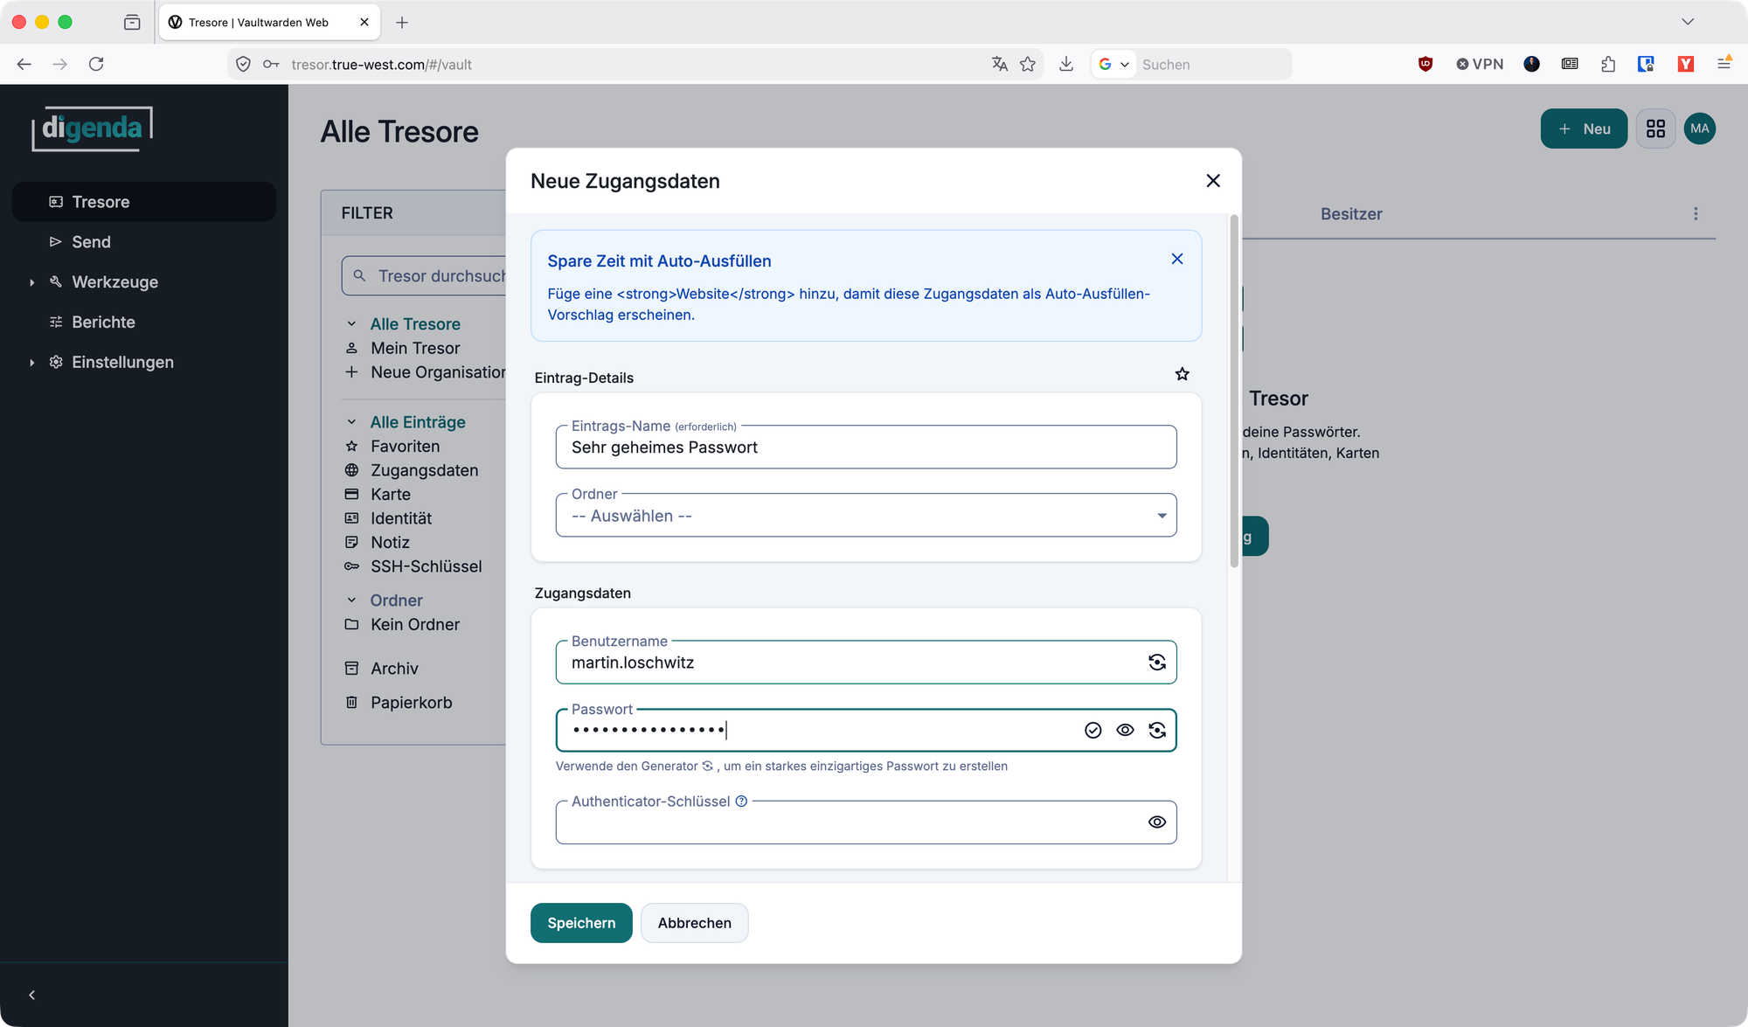Filter by Favoriten
The height and width of the screenshot is (1027, 1748).
click(x=405, y=447)
